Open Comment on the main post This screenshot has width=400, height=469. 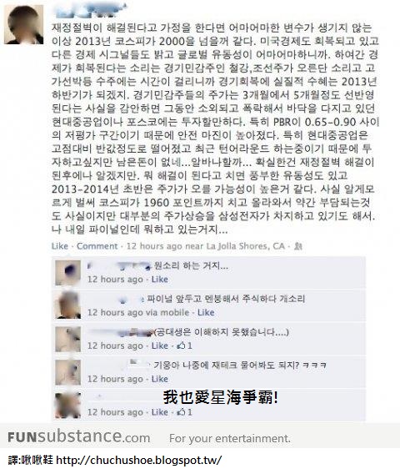pyautogui.click(x=97, y=246)
